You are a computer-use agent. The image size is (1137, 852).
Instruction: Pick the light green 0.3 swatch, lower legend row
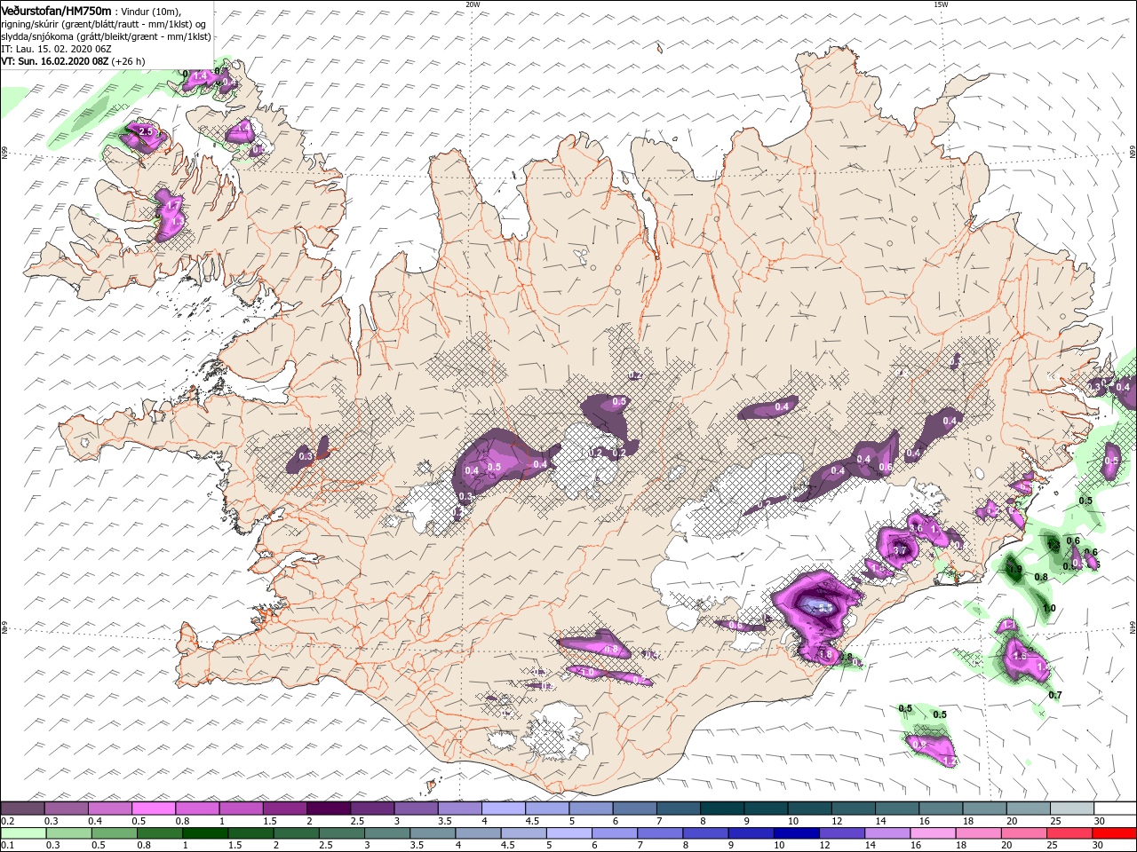pyautogui.click(x=68, y=833)
